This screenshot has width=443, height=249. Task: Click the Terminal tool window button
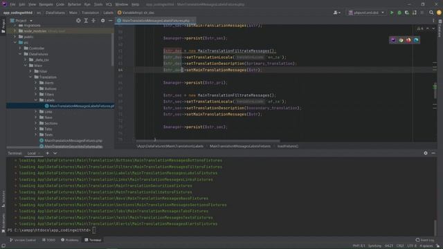[x=93, y=240]
